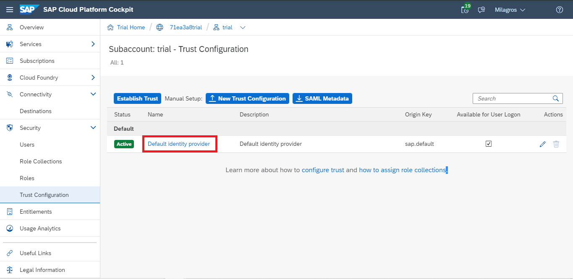Click the New Trust Configuration button

pos(247,98)
